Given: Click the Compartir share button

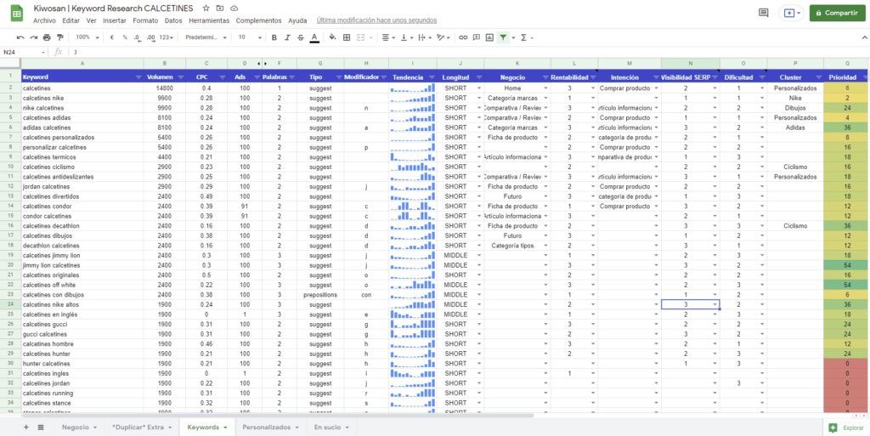Looking at the screenshot, I should [837, 13].
